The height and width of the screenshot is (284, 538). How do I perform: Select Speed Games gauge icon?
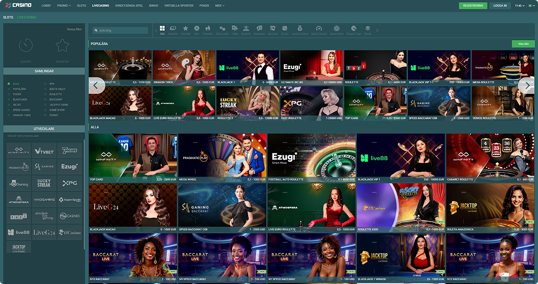point(319,29)
